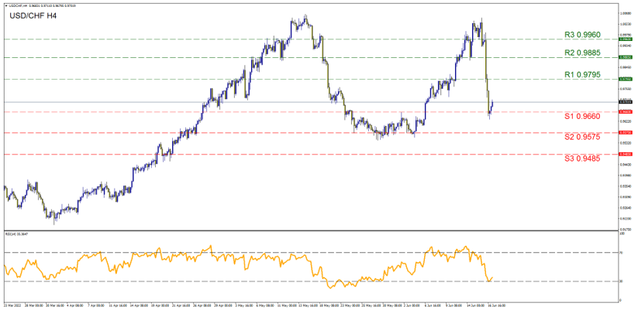The height and width of the screenshot is (310, 638).
Task: Select the S1 0.9660 support label
Action: point(582,116)
